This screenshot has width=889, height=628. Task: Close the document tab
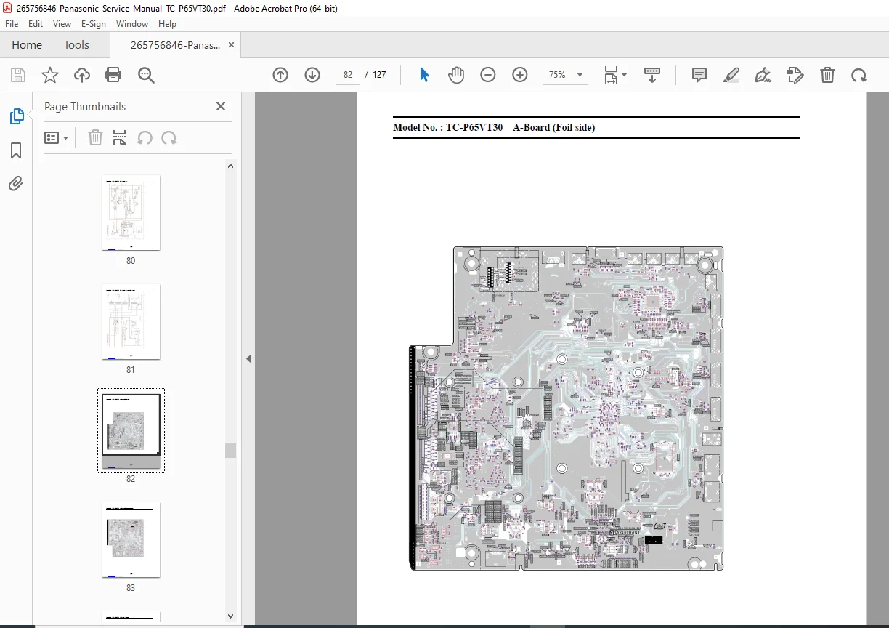click(x=231, y=45)
